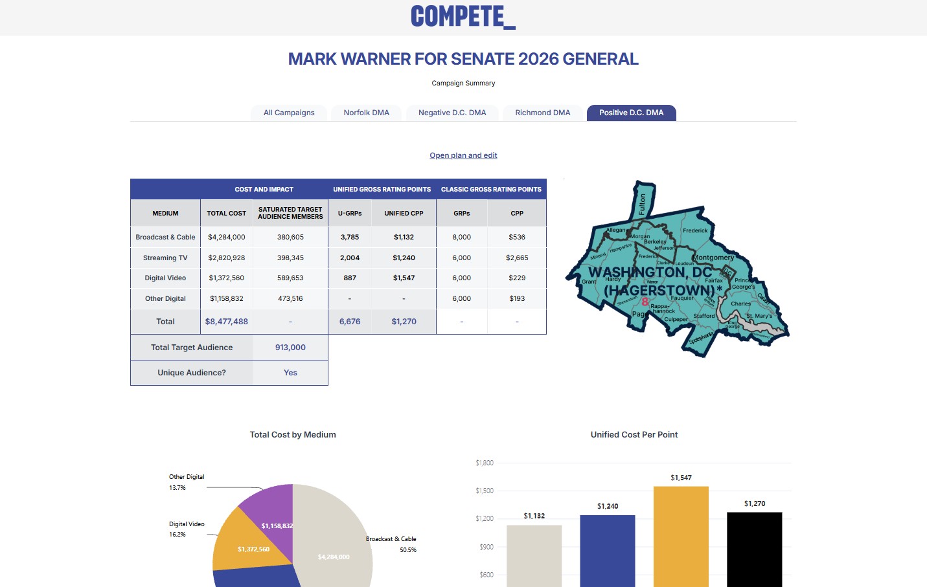The height and width of the screenshot is (587, 927).
Task: Click the Other Digital row label
Action: (x=165, y=299)
